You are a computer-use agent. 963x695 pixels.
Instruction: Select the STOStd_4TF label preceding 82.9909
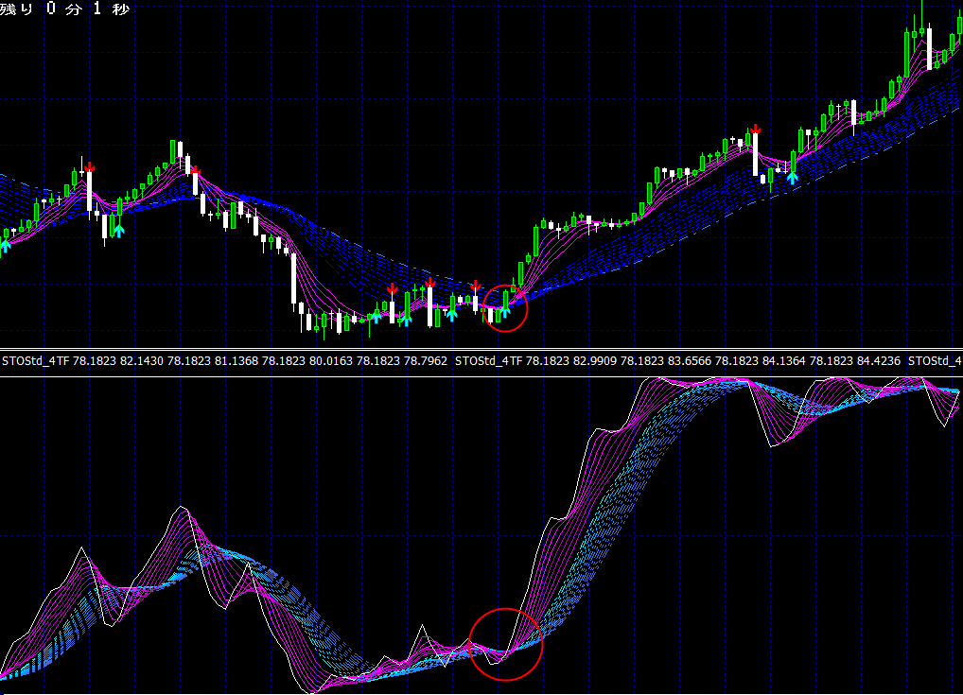click(489, 361)
